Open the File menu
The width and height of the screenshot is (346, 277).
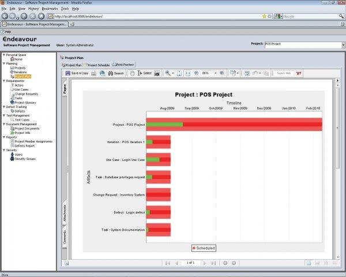pos(4,9)
